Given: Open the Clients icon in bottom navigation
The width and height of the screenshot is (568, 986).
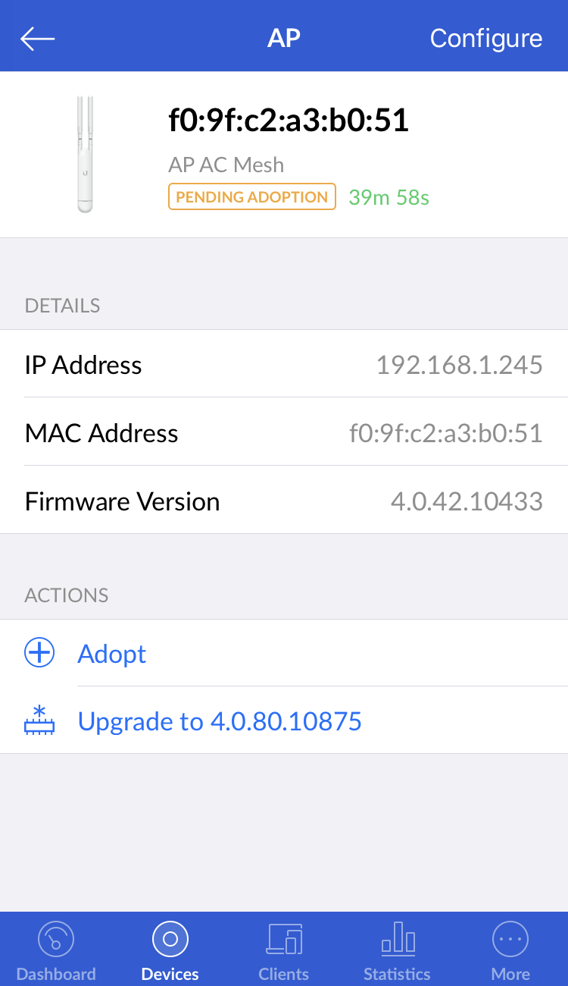Looking at the screenshot, I should pos(283,938).
